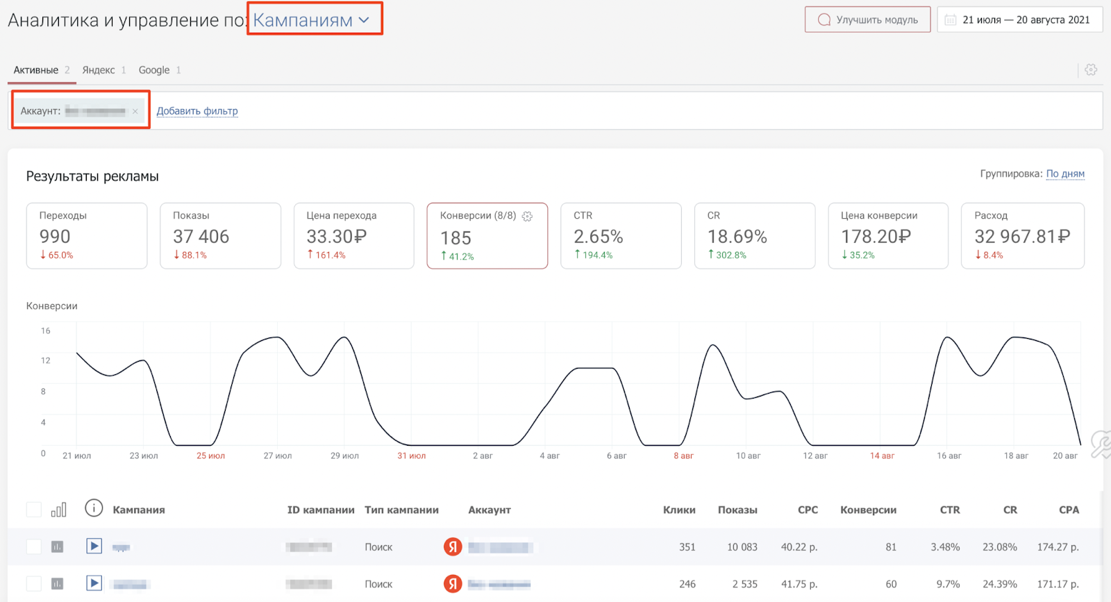Toggle the select-all checkbox in table header
Viewport: 1111px width, 602px height.
point(33,510)
